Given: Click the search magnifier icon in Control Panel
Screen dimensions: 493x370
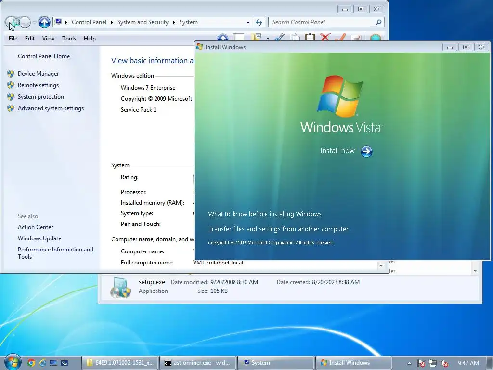Looking at the screenshot, I should (x=378, y=22).
